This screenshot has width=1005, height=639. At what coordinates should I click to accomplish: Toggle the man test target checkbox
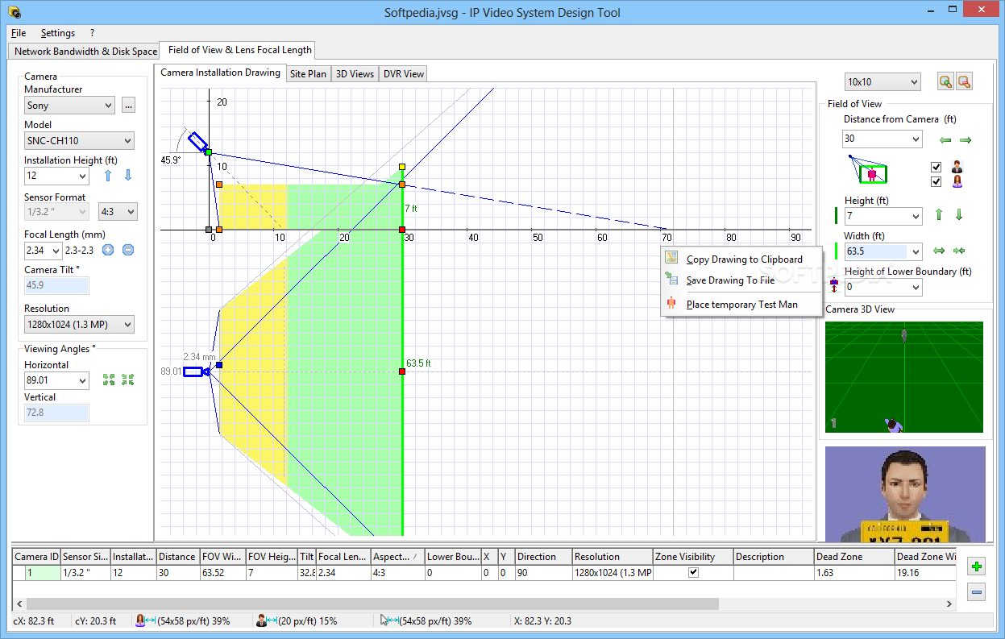(936, 167)
